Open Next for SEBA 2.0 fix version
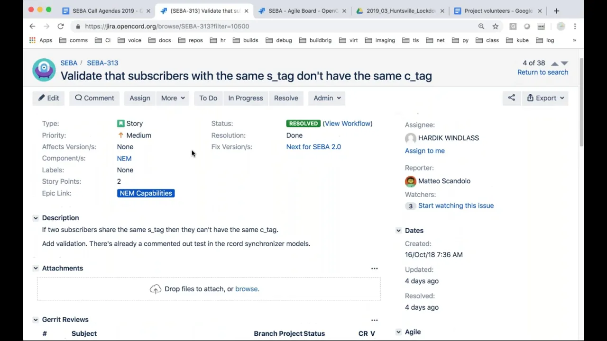Image resolution: width=607 pixels, height=341 pixels. click(x=313, y=147)
